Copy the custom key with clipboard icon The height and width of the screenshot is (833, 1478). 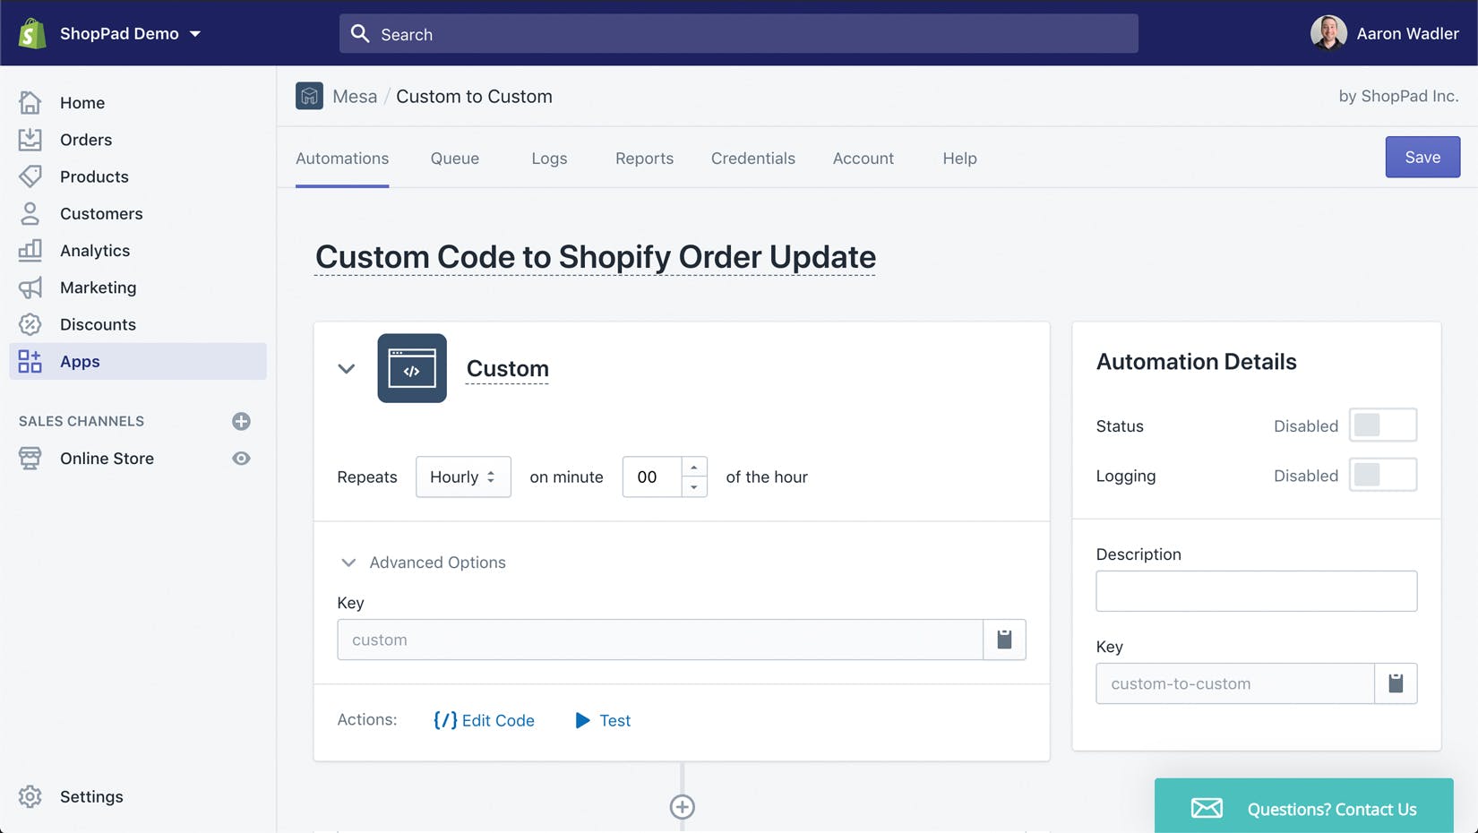[x=1004, y=640]
